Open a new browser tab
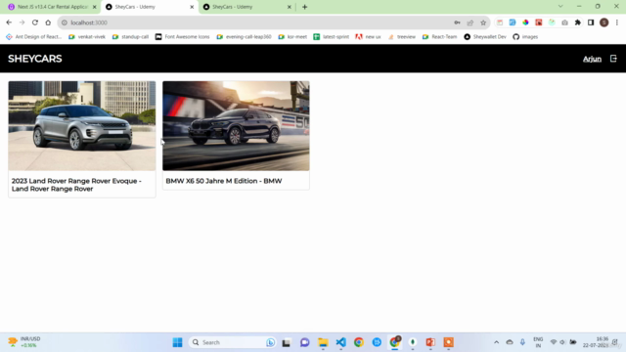Screen dimensions: 626x352 click(304, 7)
